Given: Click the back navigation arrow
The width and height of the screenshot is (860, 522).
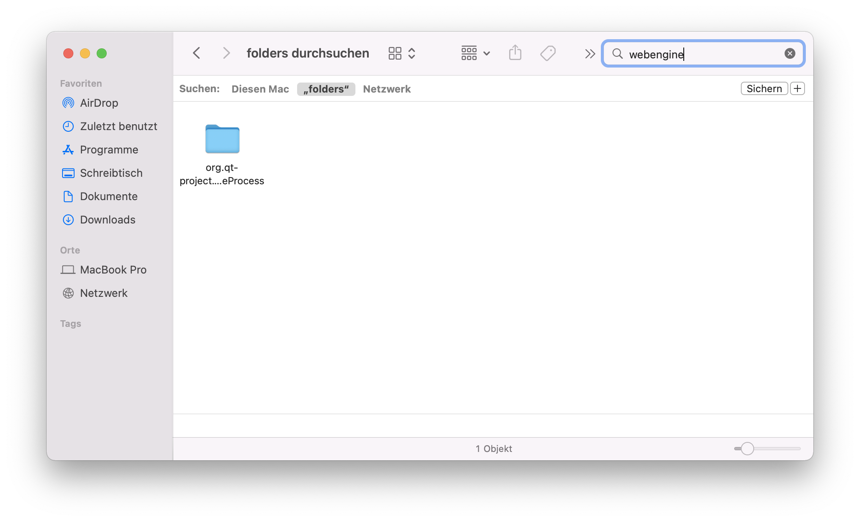Looking at the screenshot, I should point(197,53).
